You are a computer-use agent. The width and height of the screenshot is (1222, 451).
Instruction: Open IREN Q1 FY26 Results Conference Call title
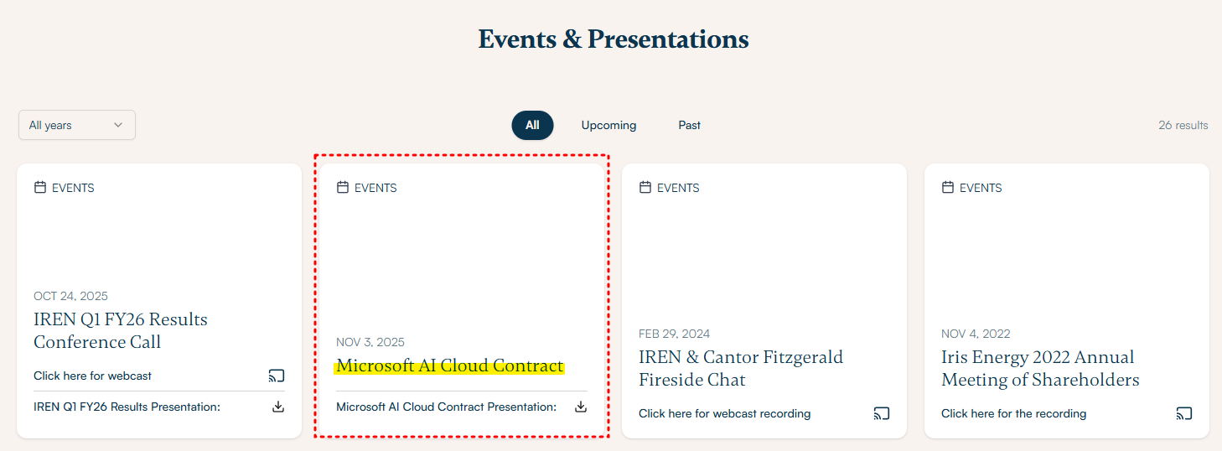[120, 330]
